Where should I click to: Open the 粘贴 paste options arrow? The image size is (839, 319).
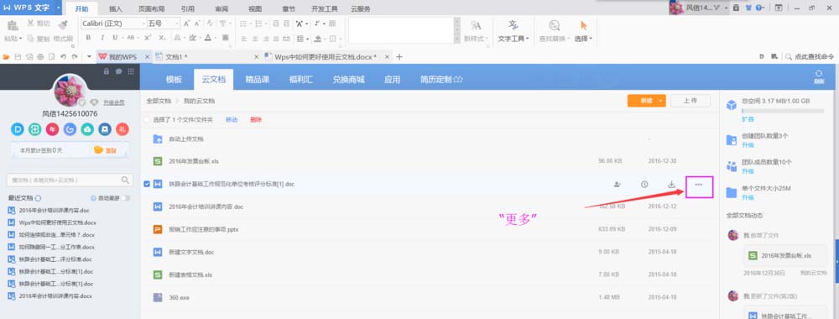click(21, 39)
